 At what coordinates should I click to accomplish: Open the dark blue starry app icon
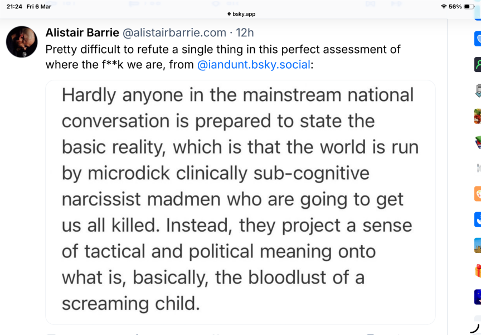[477, 296]
